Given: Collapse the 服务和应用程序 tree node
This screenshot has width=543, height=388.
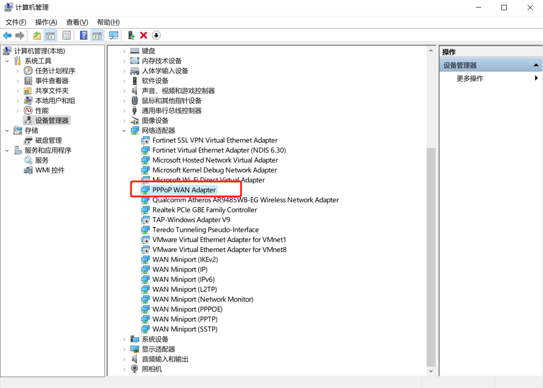Looking at the screenshot, I should point(7,150).
